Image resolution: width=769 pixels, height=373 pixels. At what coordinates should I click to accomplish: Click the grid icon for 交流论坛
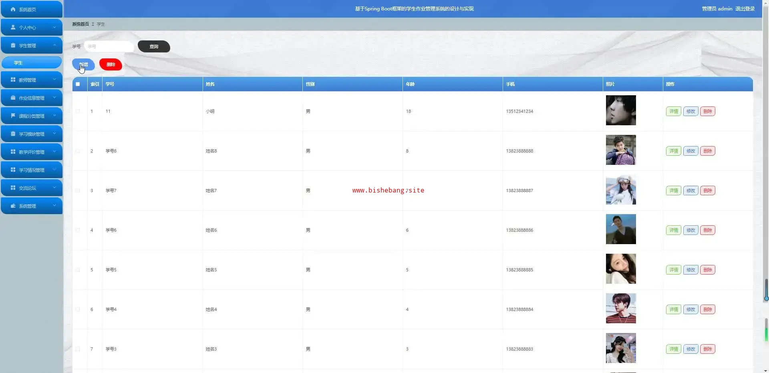coord(13,188)
